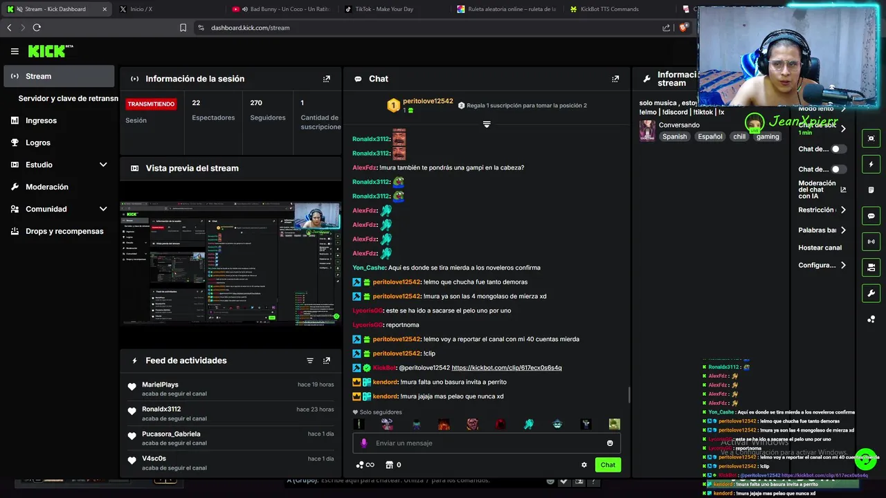Image resolution: width=886 pixels, height=498 pixels.
Task: Go back in the browser
Action: pos(9,28)
